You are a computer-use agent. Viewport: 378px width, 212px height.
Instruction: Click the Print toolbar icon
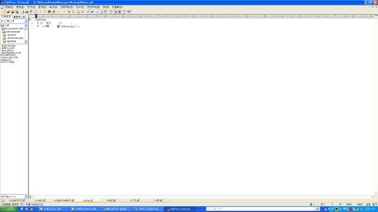pyautogui.click(x=27, y=12)
